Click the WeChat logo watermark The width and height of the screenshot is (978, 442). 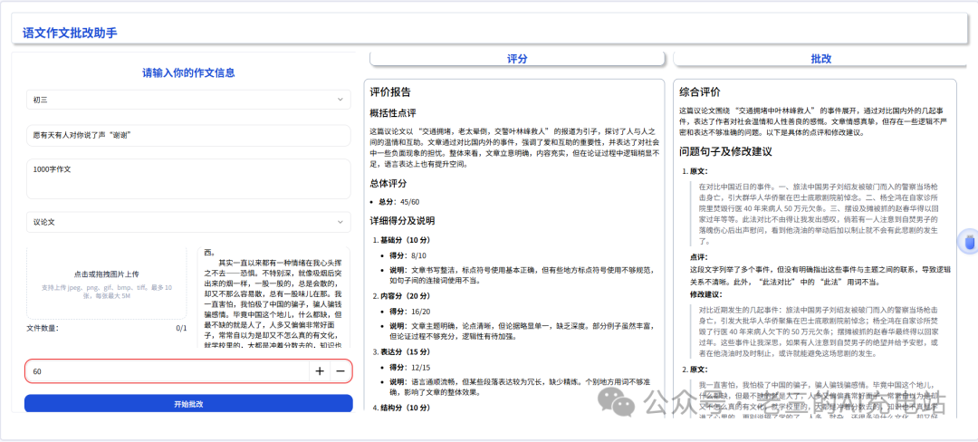coord(626,402)
